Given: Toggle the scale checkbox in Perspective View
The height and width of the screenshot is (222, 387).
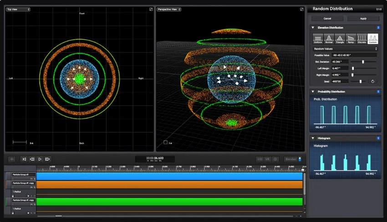Looking at the screenshot, I should coord(165,142).
